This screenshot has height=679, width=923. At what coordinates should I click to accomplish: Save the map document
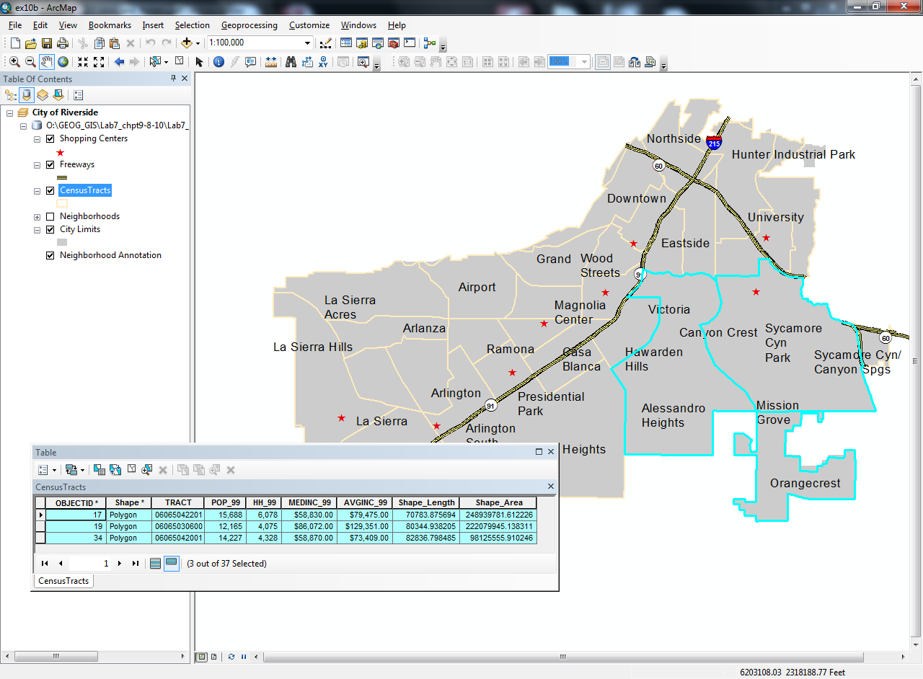pos(47,43)
